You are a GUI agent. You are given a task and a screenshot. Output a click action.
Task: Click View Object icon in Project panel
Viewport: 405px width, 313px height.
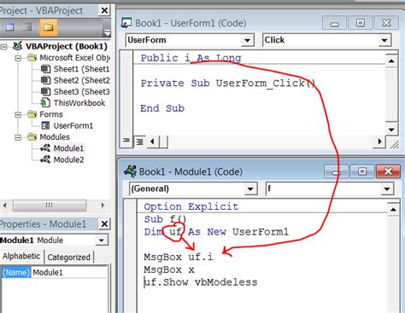click(x=27, y=27)
